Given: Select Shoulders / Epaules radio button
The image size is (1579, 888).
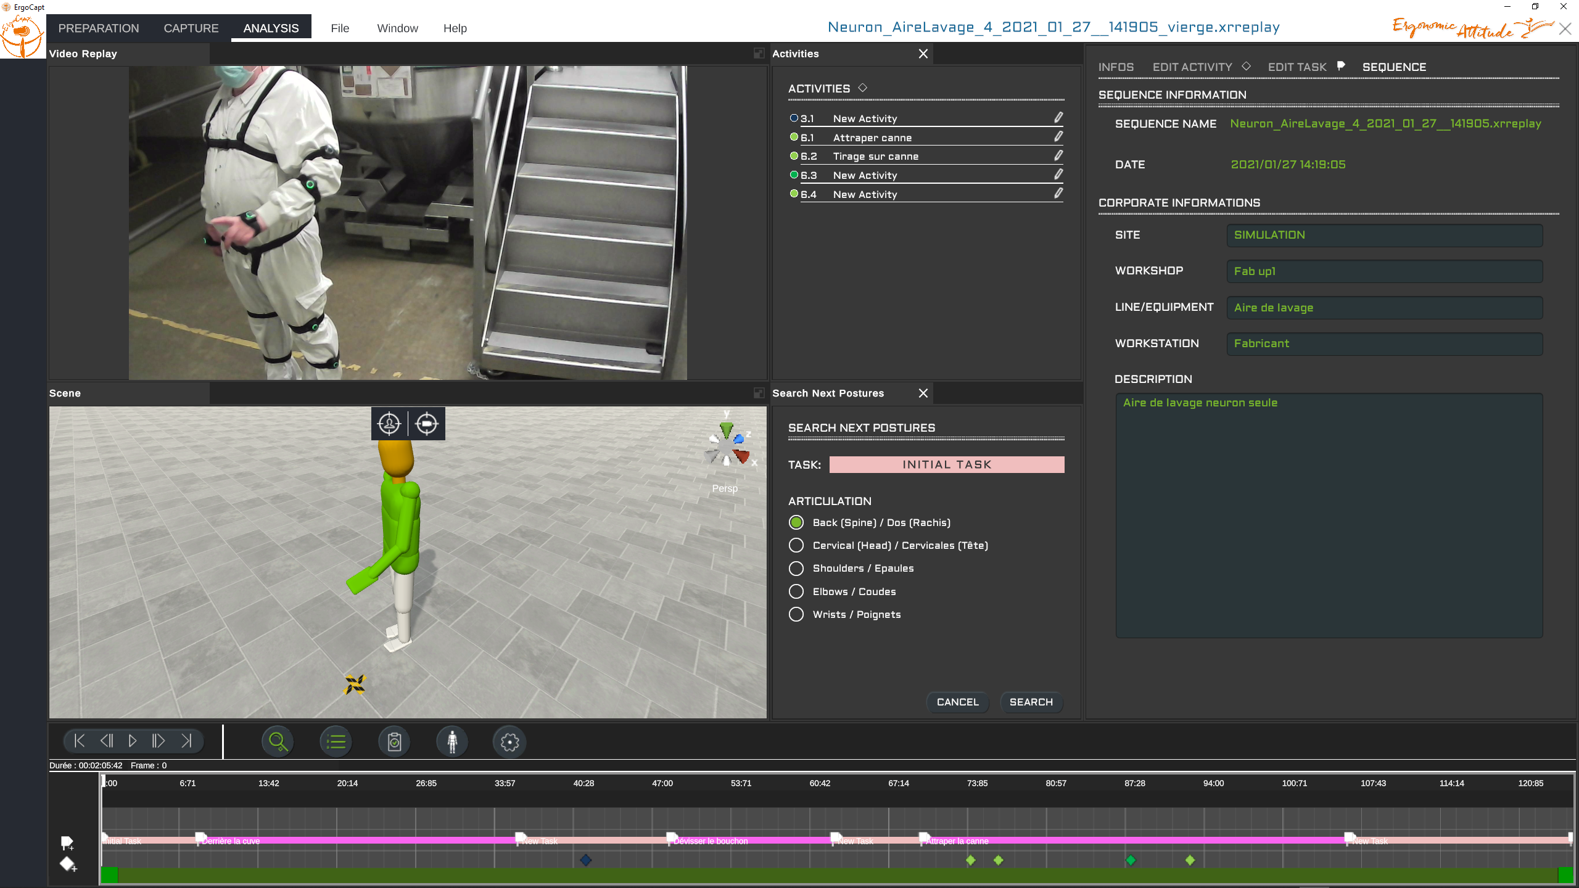Looking at the screenshot, I should [796, 568].
